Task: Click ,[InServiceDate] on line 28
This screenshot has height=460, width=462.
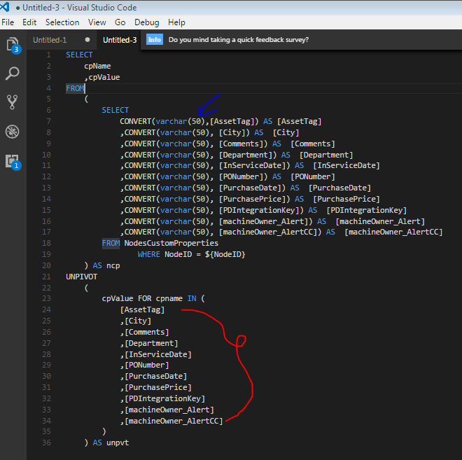Action: (155, 354)
